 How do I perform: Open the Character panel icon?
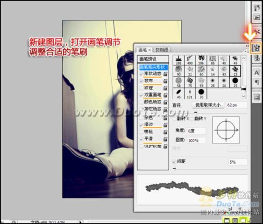coord(257,73)
